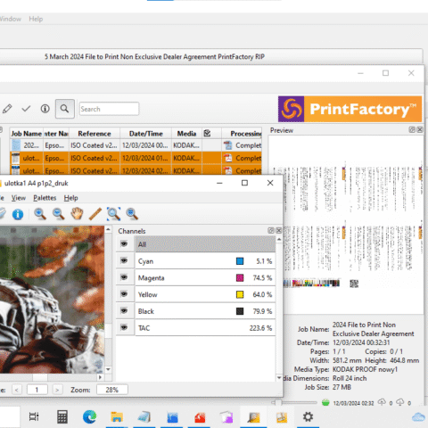Open the Help menu in the top window
The width and height of the screenshot is (428, 428).
(x=36, y=19)
